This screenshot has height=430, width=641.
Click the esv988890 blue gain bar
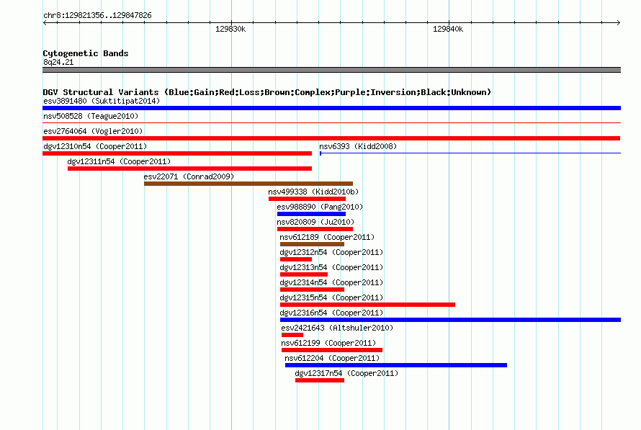(312, 214)
